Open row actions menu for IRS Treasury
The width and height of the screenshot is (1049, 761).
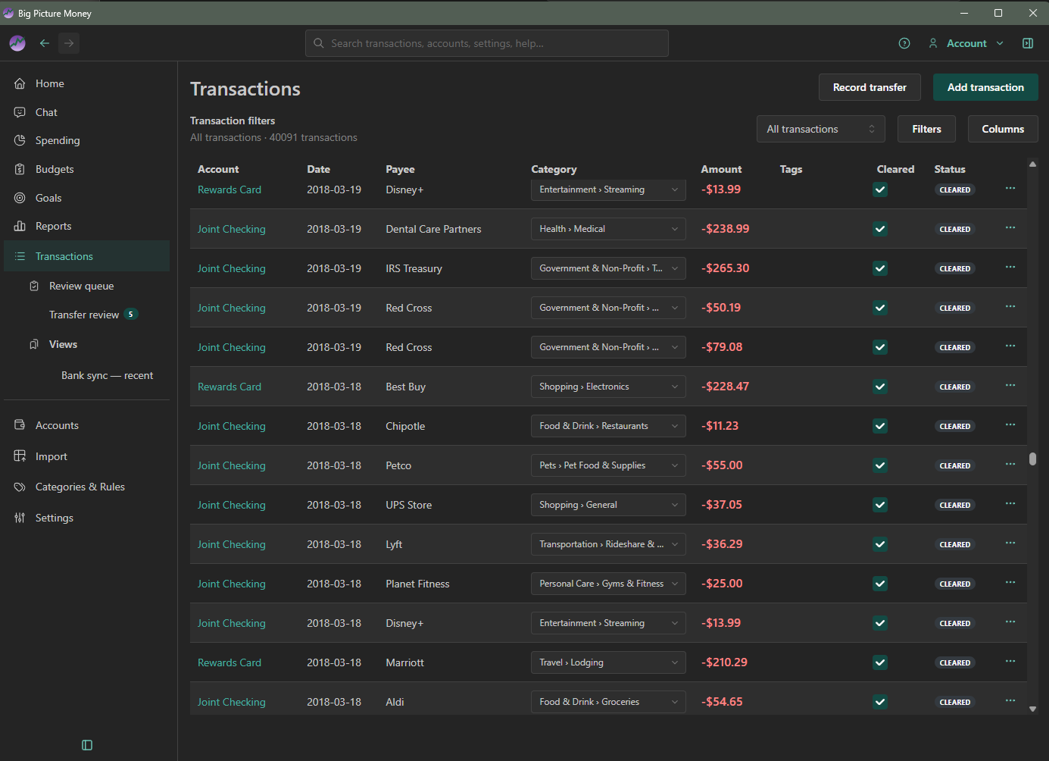click(x=1010, y=268)
